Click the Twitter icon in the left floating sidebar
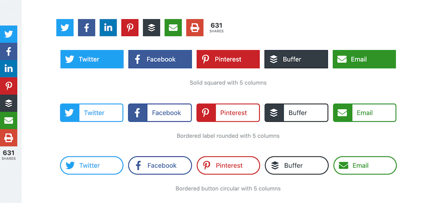The image size is (433, 203). [9, 34]
